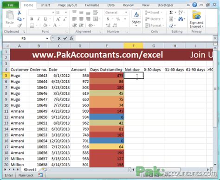Viewport: 220px width, 180px height.
Task: Switch to the Review tab
Action: click(128, 5)
